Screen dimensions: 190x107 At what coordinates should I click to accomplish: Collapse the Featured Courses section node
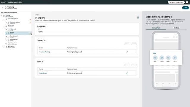4,19
